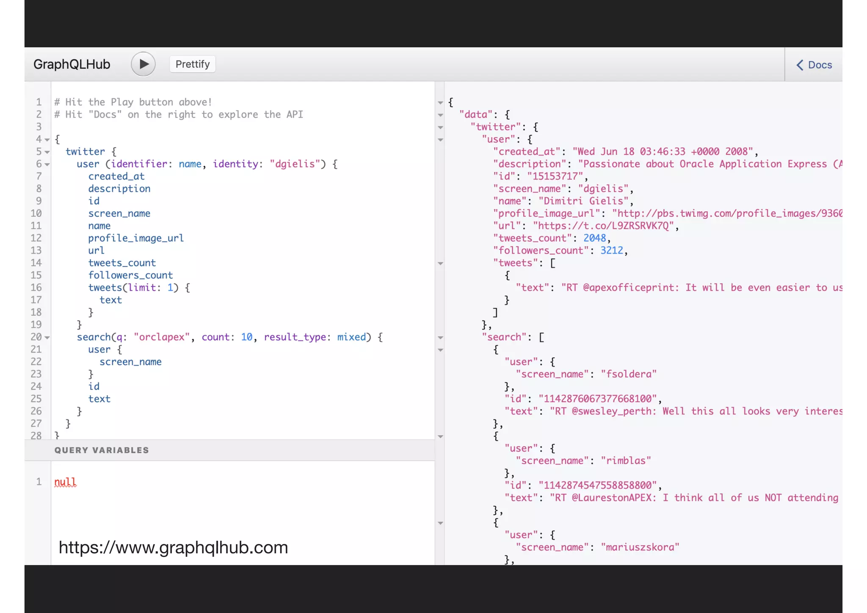Click the "orclapex" search string in query

162,337
